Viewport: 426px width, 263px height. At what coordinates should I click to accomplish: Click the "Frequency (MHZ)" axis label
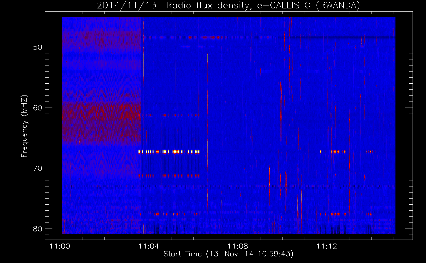pos(24,126)
